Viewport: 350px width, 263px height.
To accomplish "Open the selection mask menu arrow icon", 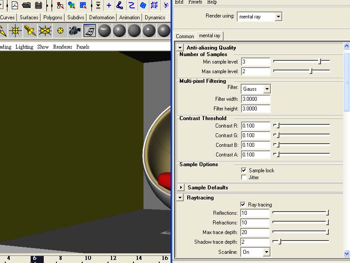I will 98,5.
